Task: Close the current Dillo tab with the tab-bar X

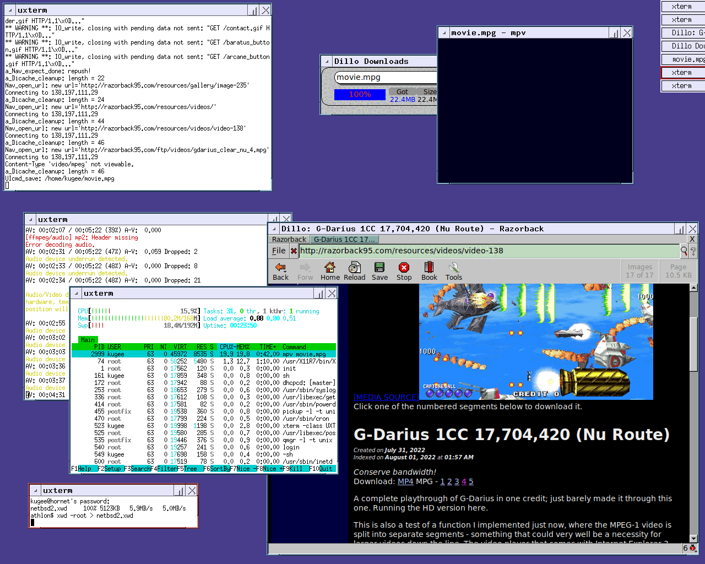Action: 692,239
